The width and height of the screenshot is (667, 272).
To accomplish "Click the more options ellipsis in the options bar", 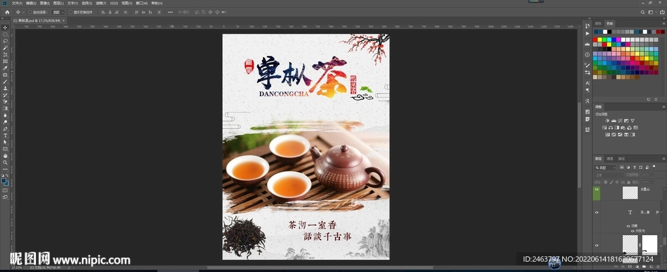I will coord(171,12).
